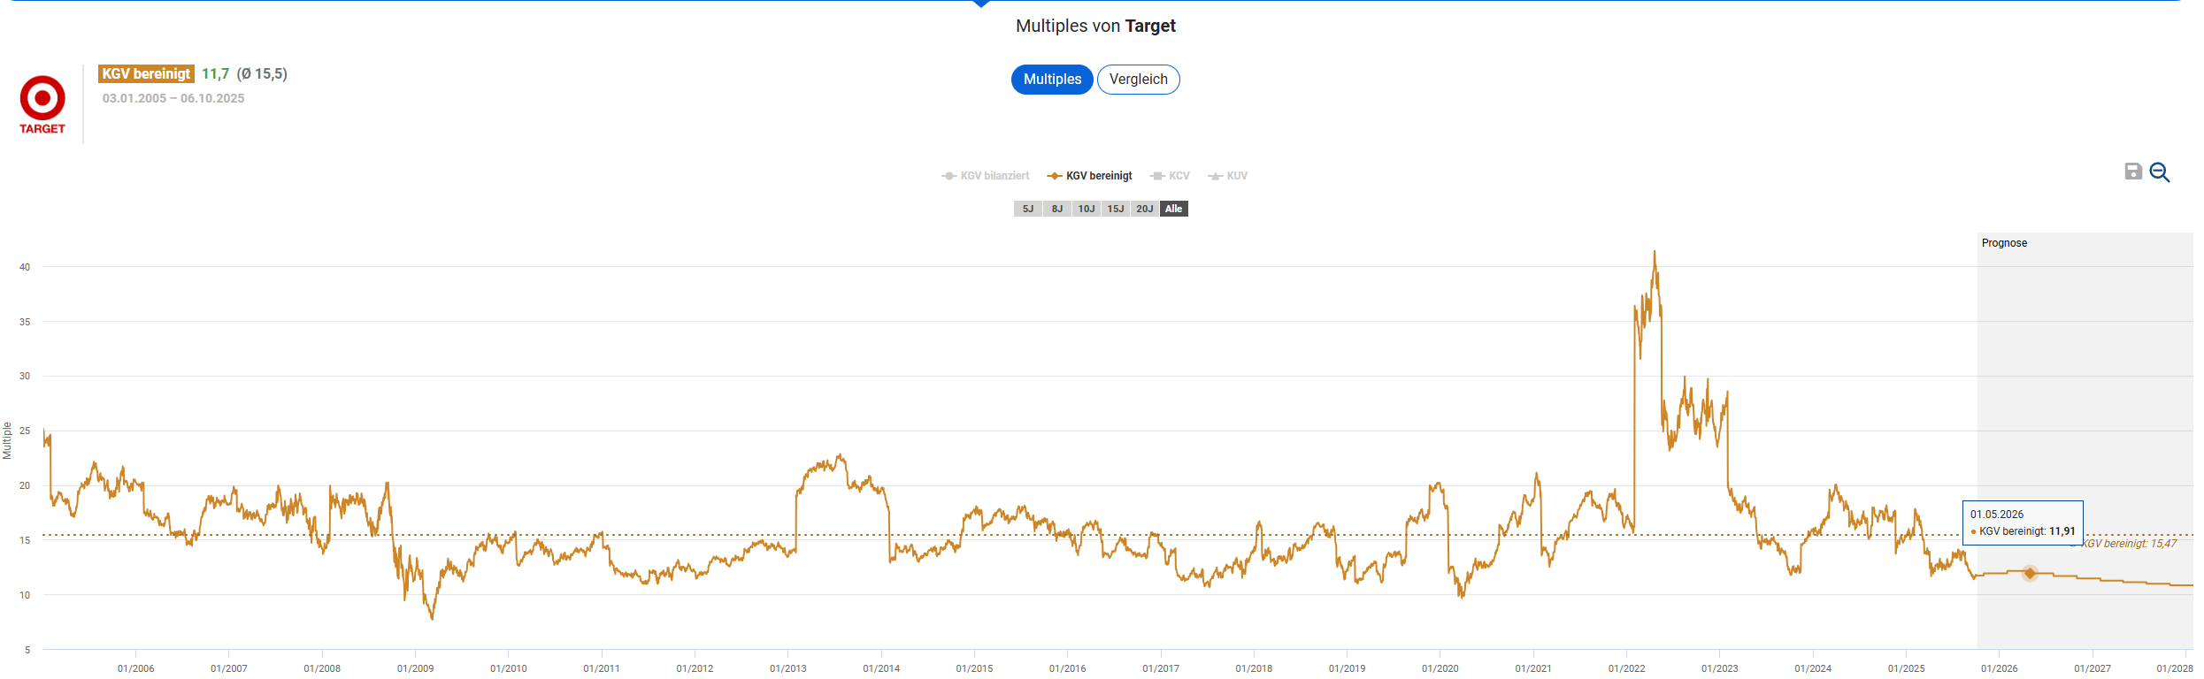Switch to the Multiples tab
The height and width of the screenshot is (679, 2204).
1052,80
